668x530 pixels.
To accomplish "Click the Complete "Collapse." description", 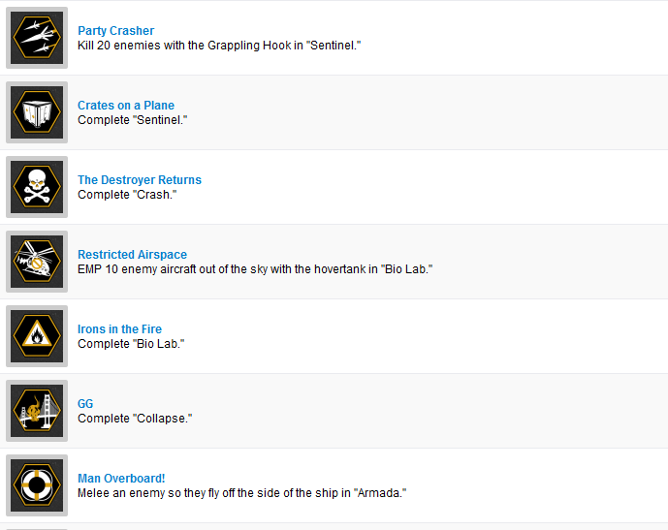I will 135,419.
